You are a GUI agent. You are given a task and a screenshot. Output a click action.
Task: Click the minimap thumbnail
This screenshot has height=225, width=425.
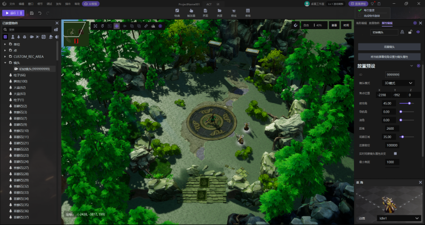point(75,34)
